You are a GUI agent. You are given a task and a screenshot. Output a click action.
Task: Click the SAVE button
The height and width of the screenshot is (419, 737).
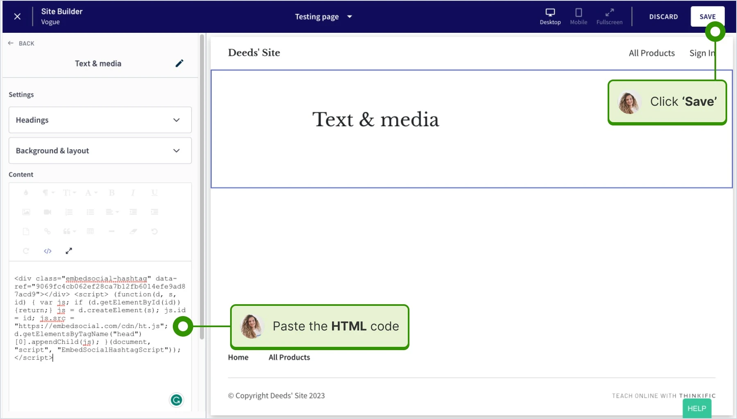point(708,16)
